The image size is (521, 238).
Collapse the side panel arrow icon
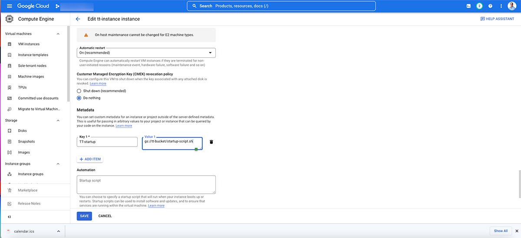(x=10, y=217)
